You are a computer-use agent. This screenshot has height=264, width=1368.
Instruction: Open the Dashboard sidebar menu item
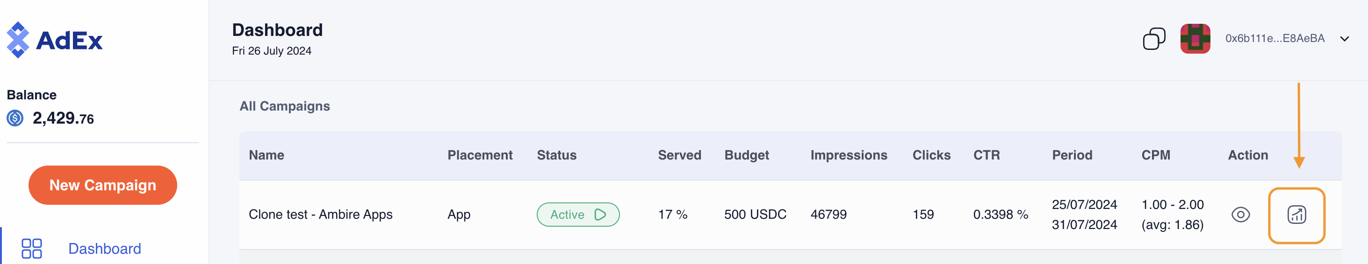click(105, 248)
